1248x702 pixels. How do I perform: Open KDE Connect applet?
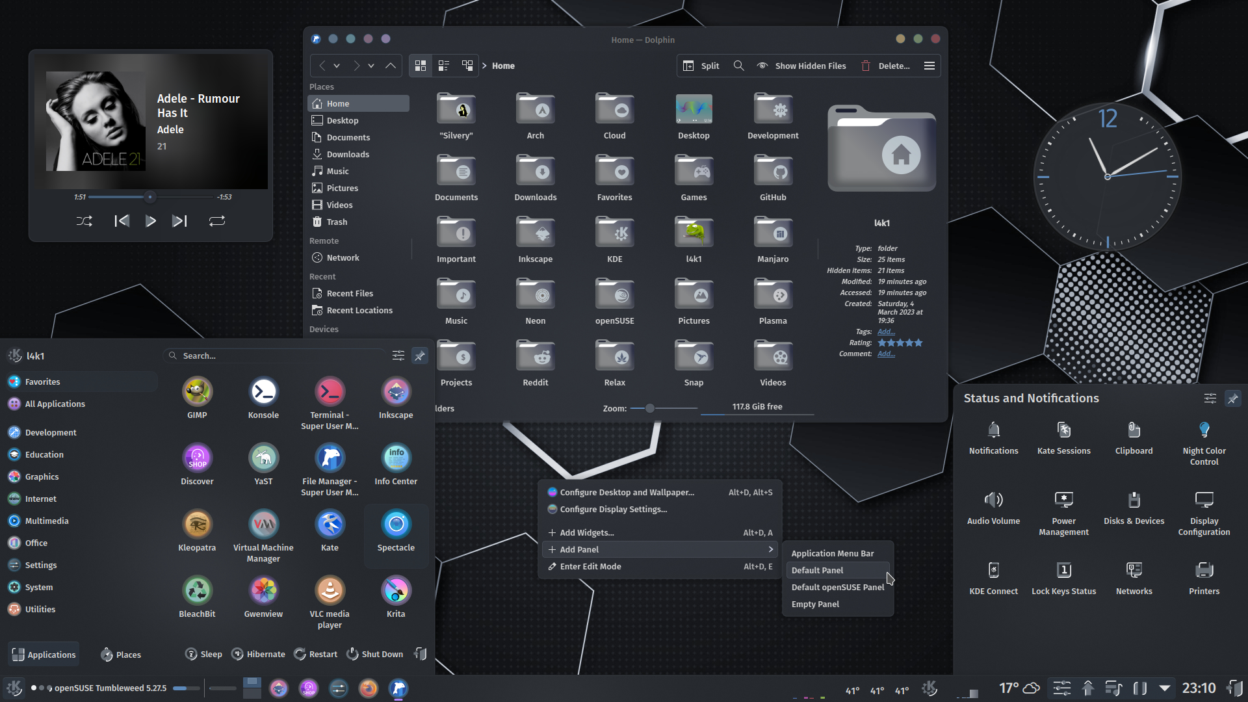click(993, 578)
